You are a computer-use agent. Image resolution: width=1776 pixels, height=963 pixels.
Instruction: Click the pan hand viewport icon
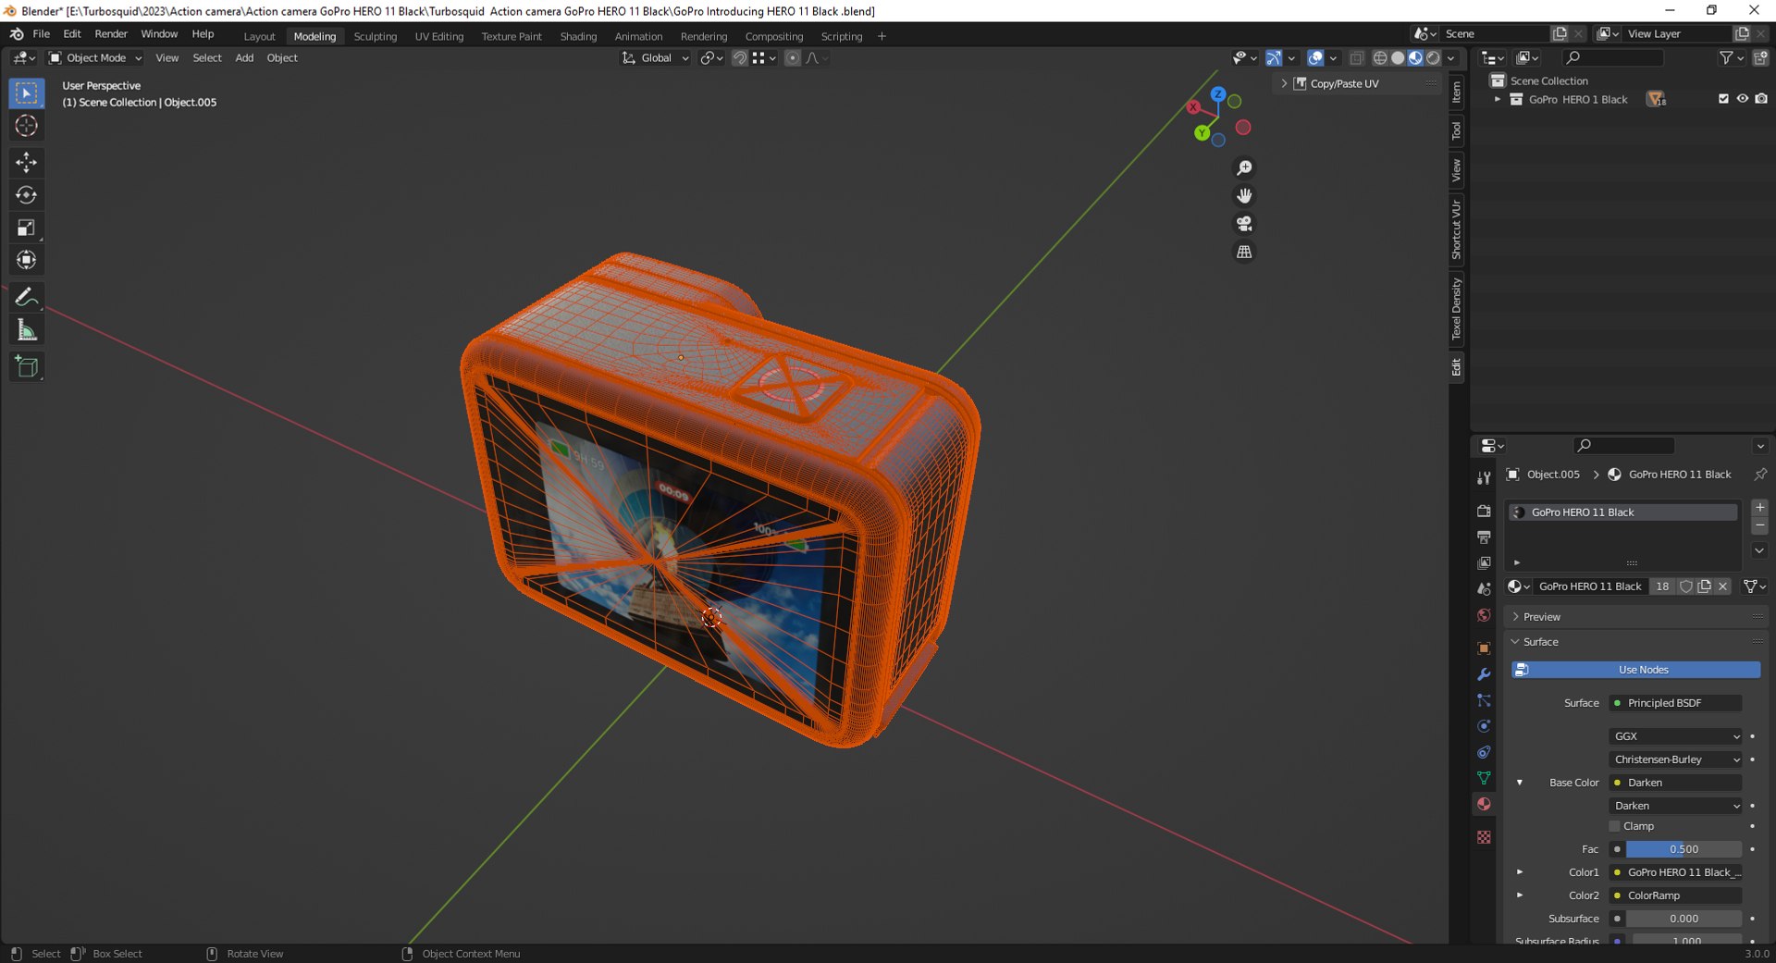pos(1244,195)
